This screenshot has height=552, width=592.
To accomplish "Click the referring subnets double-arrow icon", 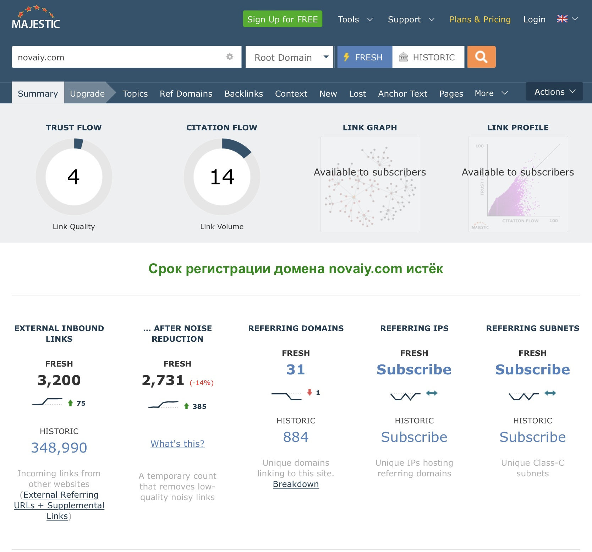I will 550,393.
